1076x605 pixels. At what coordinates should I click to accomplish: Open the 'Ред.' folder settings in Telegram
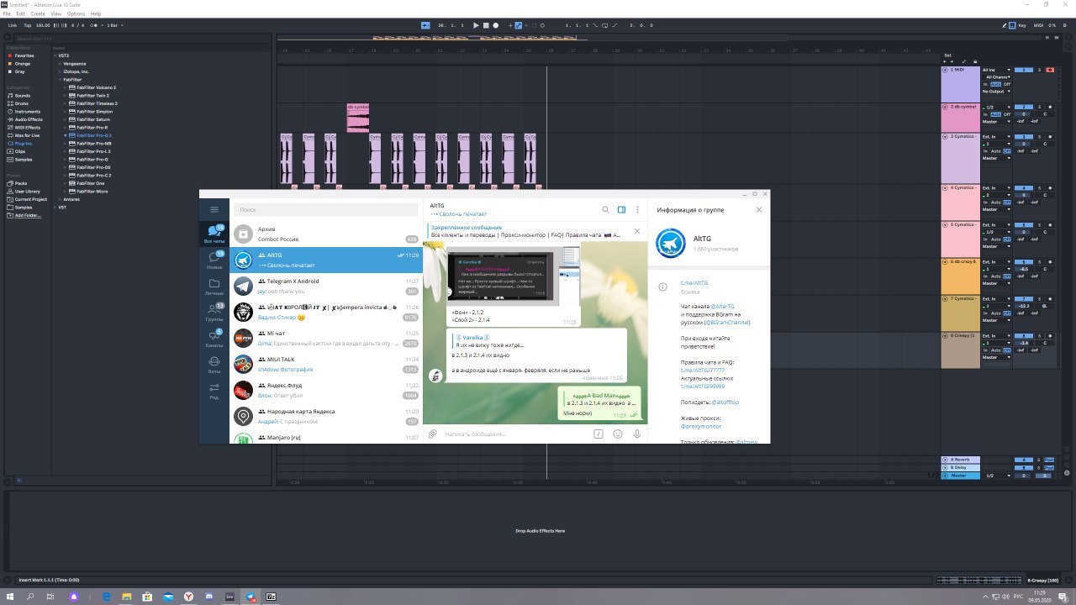214,389
